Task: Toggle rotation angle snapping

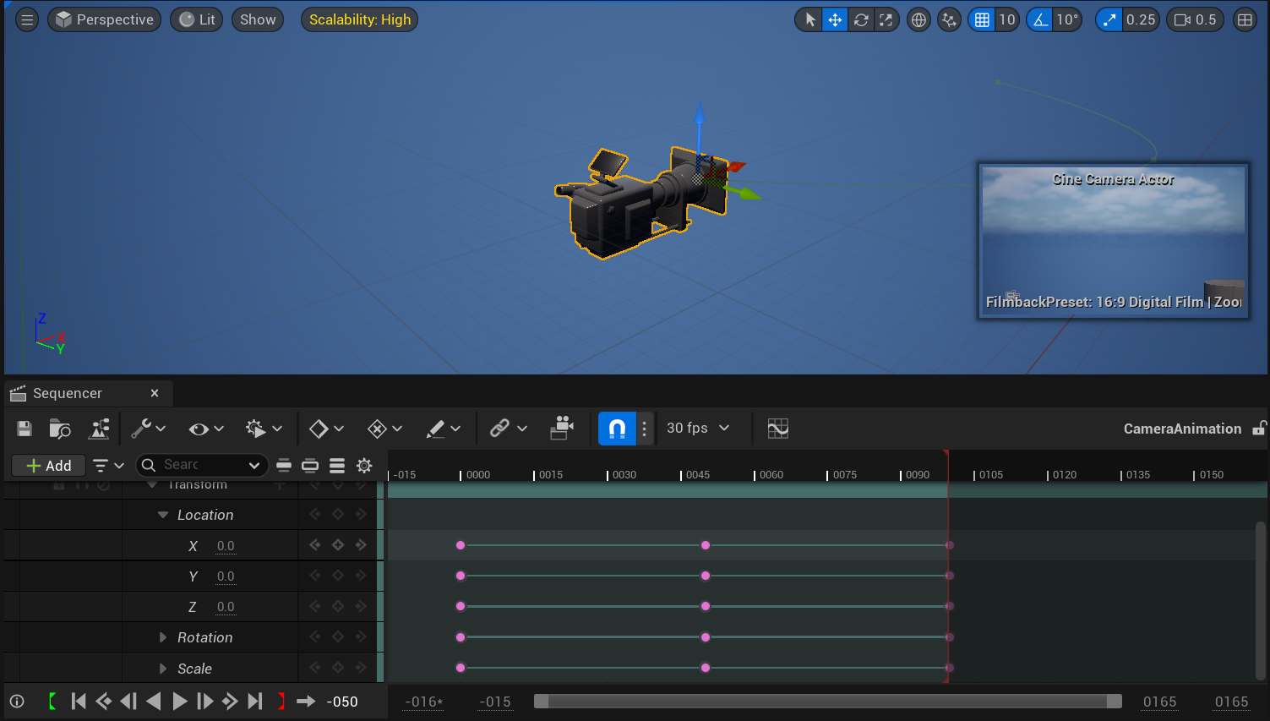Action: (1041, 19)
